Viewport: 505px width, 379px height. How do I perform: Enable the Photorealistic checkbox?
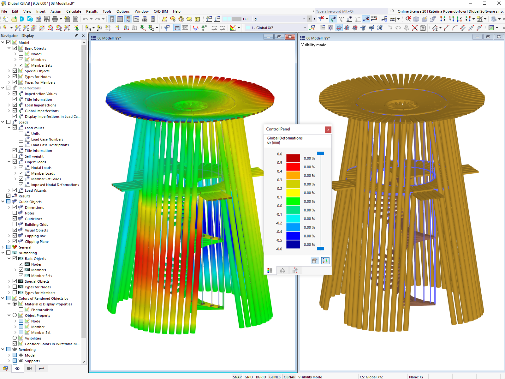click(21, 310)
